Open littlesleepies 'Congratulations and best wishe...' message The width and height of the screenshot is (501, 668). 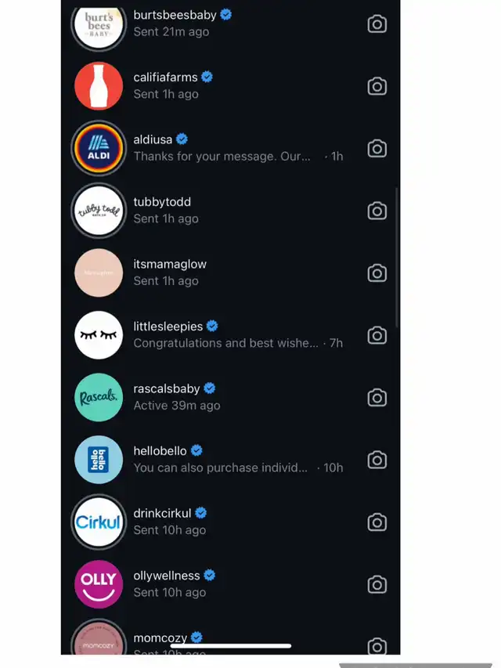230,335
